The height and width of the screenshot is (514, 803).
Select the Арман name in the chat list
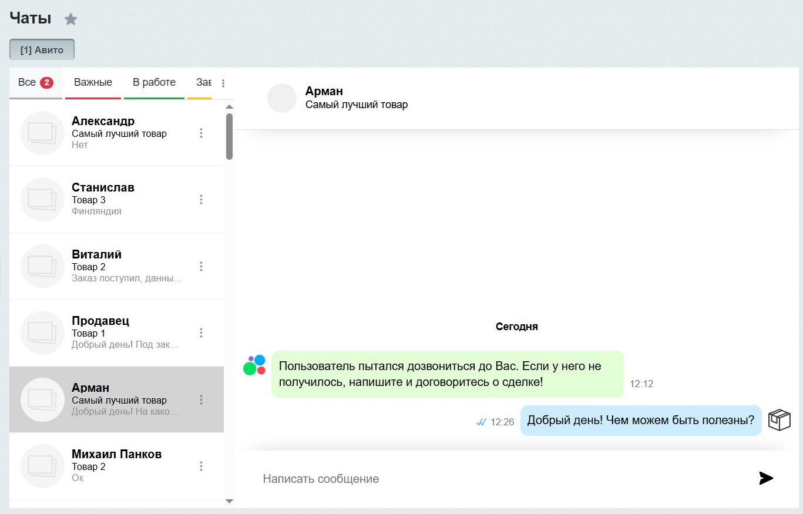coord(90,388)
